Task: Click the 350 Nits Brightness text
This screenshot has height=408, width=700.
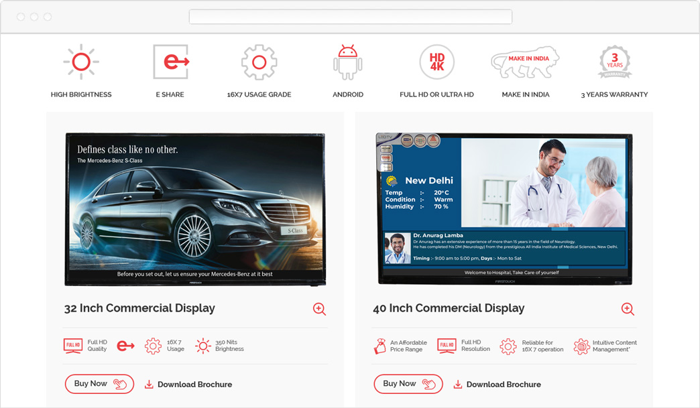Action: pos(229,346)
